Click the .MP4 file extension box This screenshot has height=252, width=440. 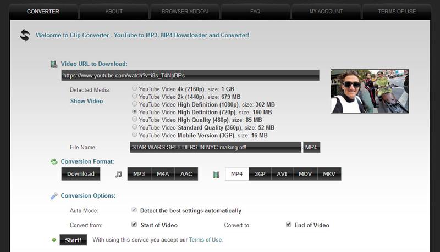point(311,147)
